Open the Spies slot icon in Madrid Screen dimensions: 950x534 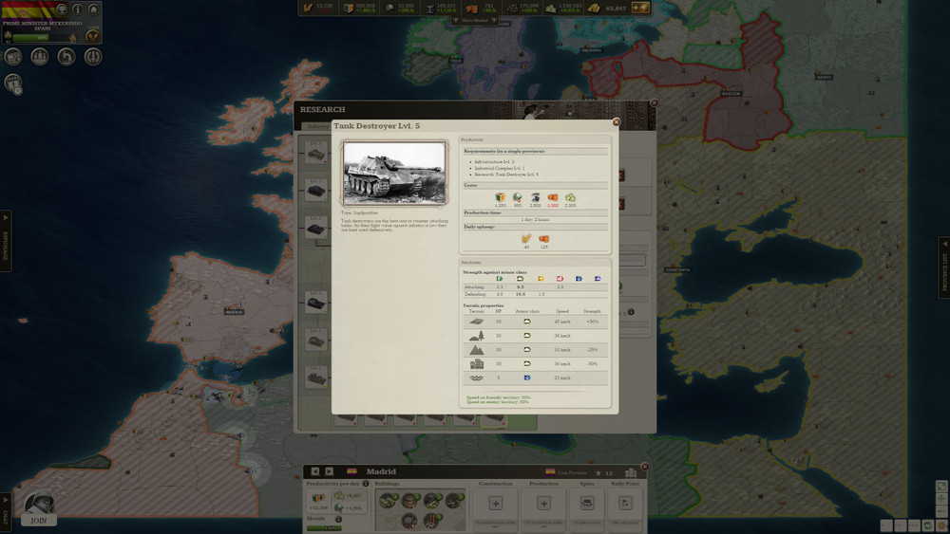coord(586,503)
